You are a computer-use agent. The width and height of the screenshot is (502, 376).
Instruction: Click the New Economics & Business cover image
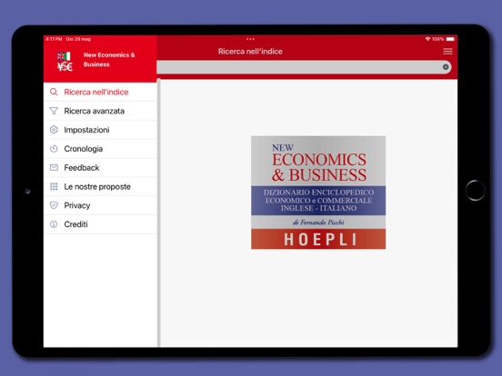pos(318,193)
